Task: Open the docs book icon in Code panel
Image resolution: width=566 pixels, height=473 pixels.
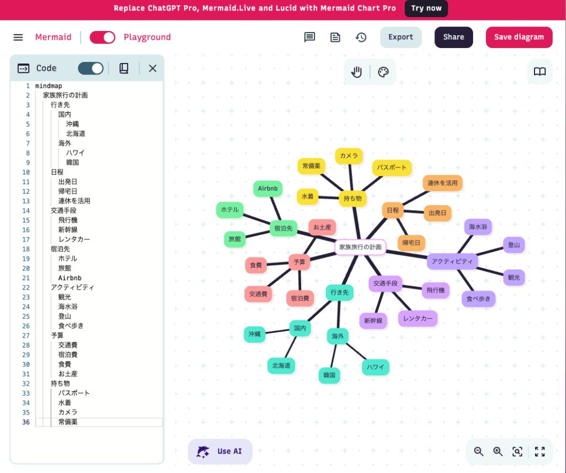Action: click(124, 68)
